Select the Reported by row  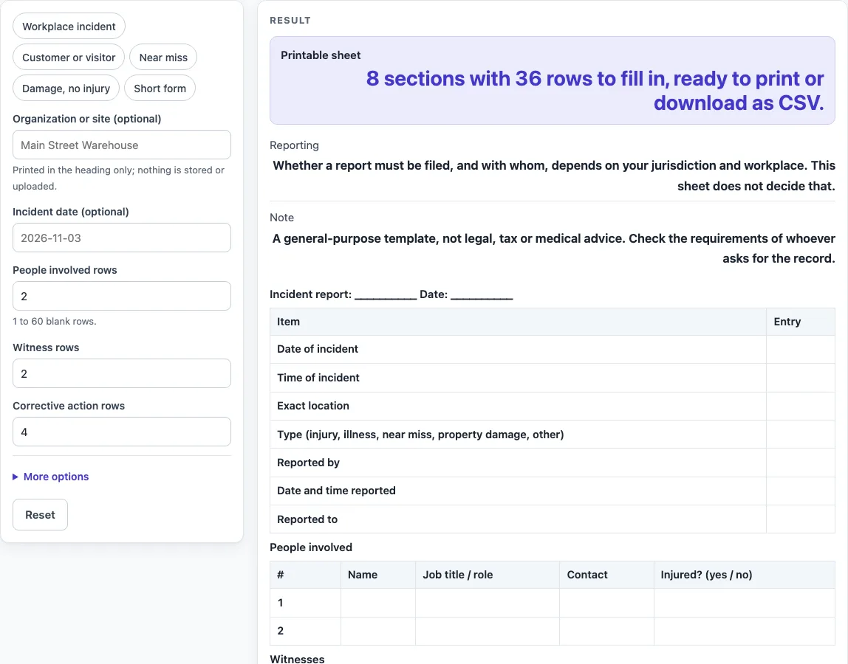coord(553,463)
